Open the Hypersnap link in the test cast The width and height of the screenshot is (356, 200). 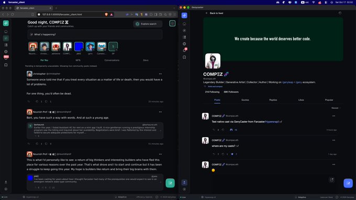[x=272, y=122]
